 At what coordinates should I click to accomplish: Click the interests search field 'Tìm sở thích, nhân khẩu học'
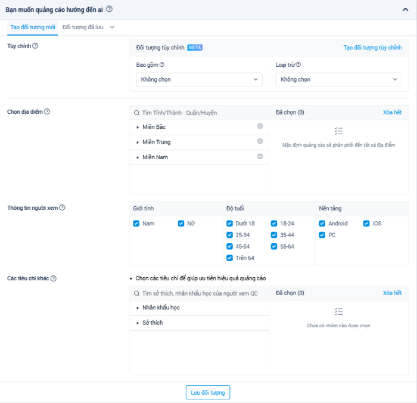[199, 293]
